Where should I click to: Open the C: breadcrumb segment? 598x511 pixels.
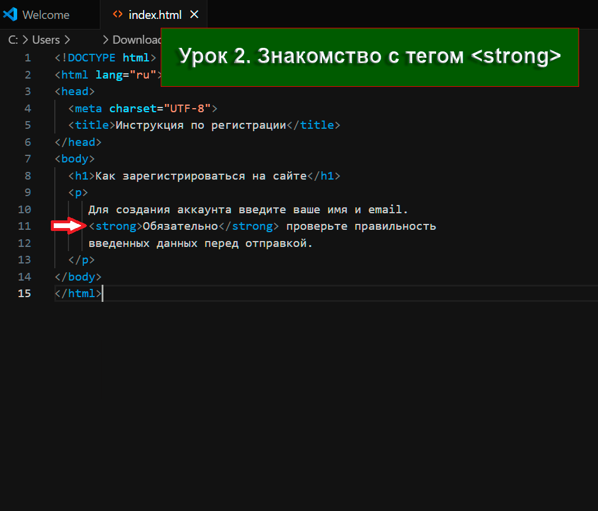[x=12, y=40]
